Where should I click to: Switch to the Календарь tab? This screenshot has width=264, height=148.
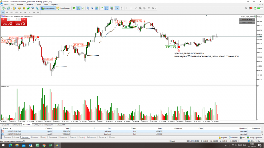click(x=53, y=137)
